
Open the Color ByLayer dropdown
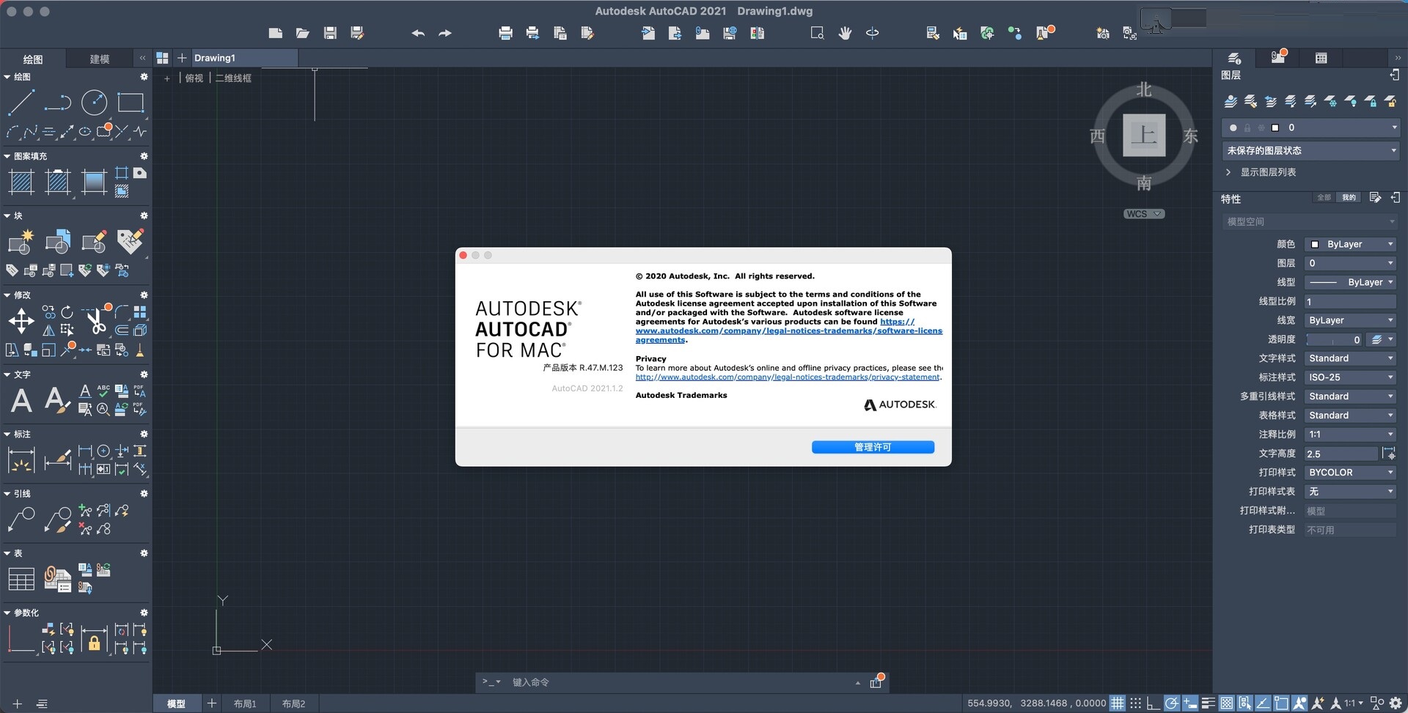(1351, 244)
